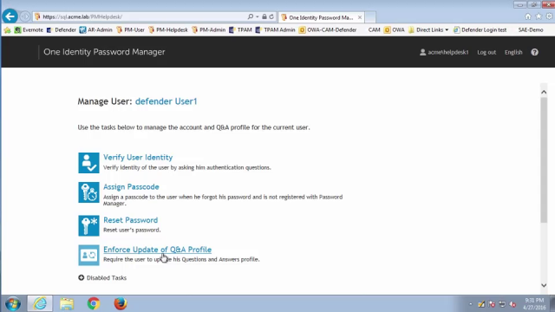Screen dimensions: 555x312
Task: Open the TPAM bookmark
Action: 240,30
